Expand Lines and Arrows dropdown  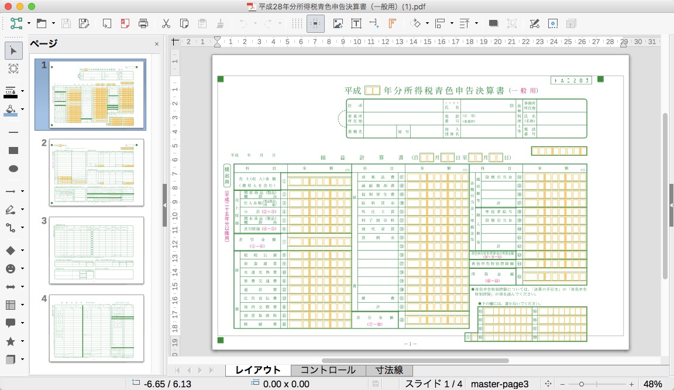coord(22,191)
